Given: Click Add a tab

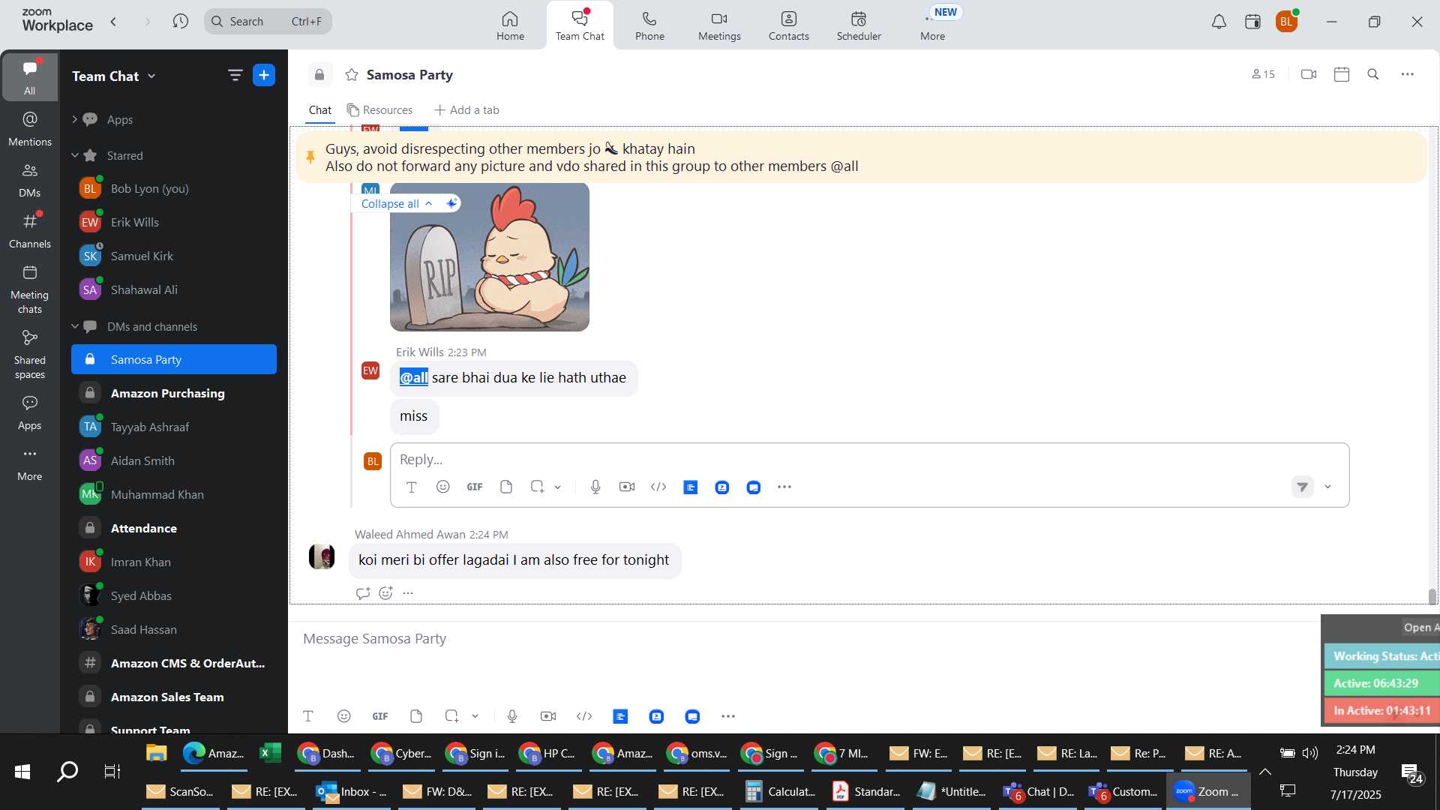Looking at the screenshot, I should click(466, 110).
